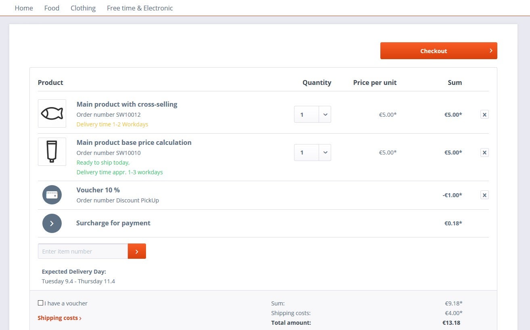Image resolution: width=530 pixels, height=330 pixels.
Task: Click Delivery time 1-2 Workdays text
Action: 113,124
